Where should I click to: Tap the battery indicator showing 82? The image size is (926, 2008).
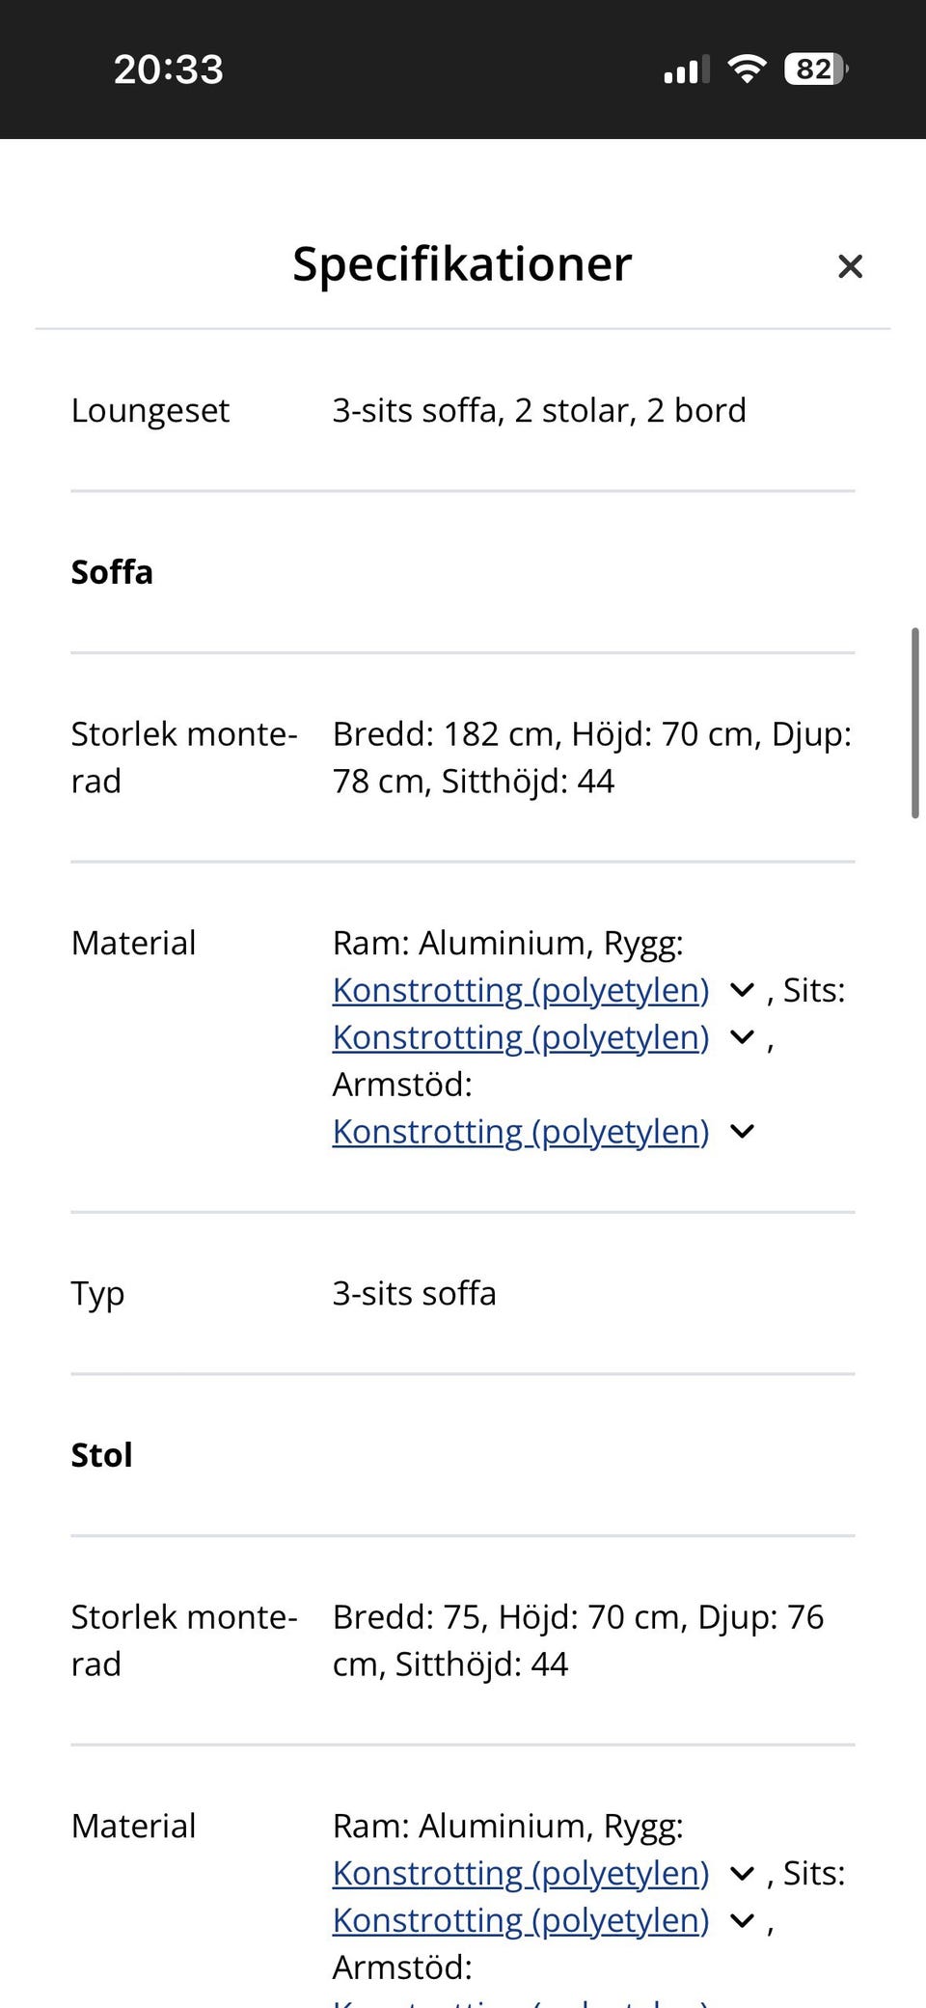(x=815, y=69)
